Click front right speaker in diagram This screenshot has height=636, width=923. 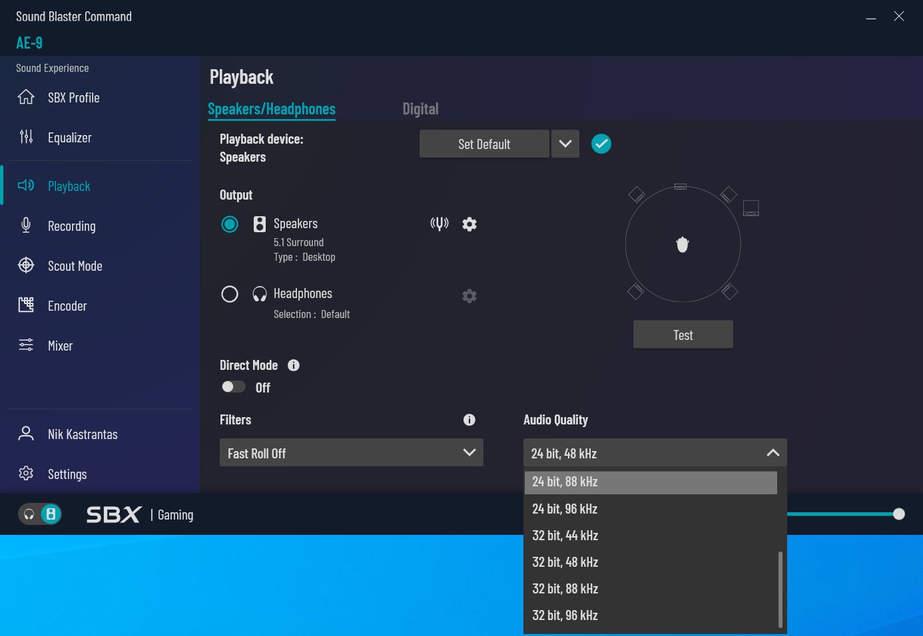729,194
